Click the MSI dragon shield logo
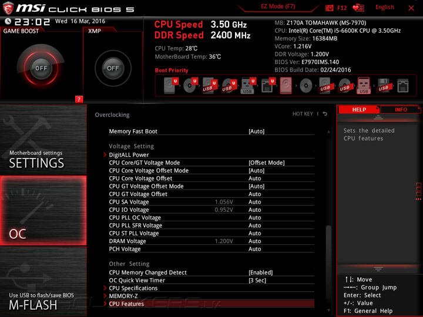The width and height of the screenshot is (423, 317). click(8, 8)
